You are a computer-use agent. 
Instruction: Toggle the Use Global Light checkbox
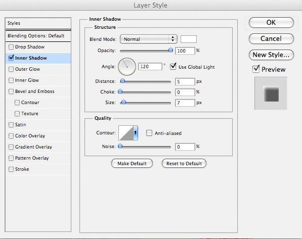point(173,67)
